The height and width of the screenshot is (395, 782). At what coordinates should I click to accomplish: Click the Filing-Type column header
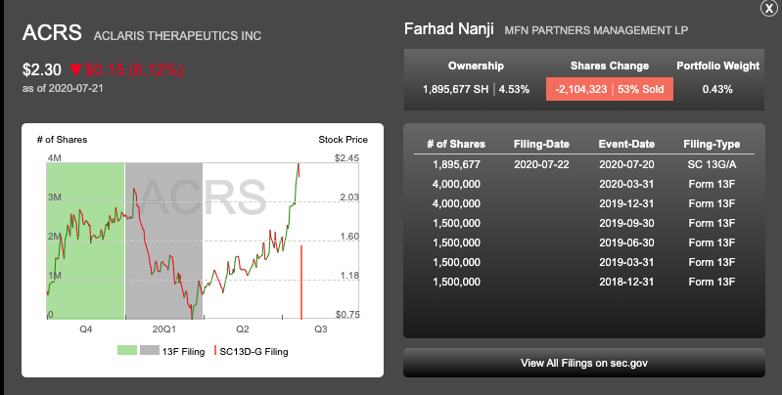coord(712,144)
